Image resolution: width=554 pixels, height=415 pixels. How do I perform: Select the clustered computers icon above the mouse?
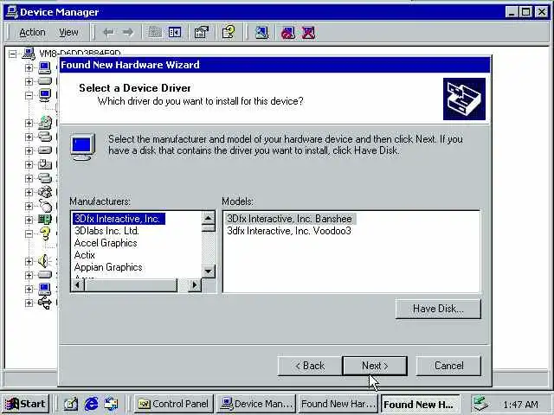[45, 192]
